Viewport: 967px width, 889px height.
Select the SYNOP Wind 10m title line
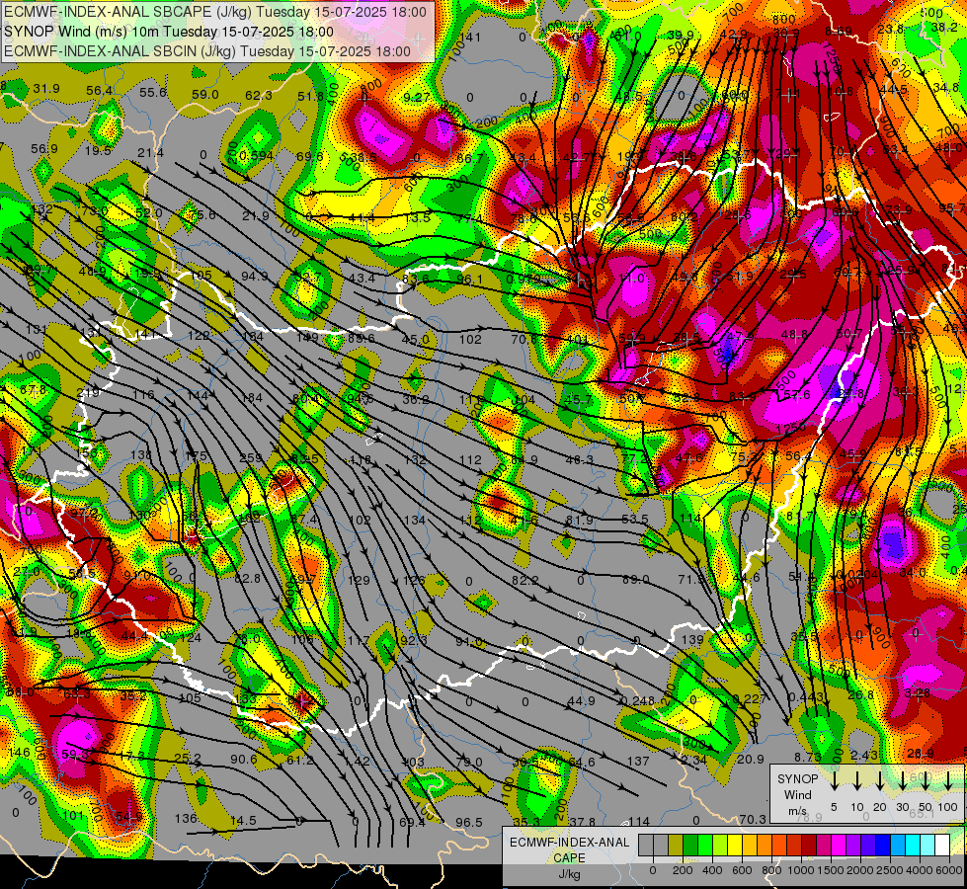168,32
